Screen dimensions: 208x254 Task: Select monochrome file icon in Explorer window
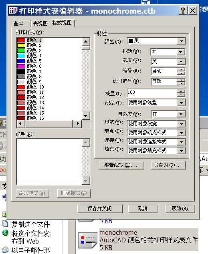click(88, 240)
